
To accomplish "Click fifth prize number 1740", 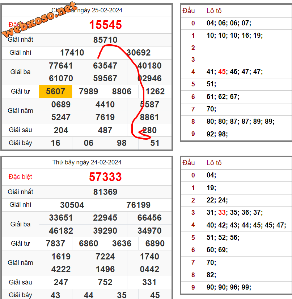I will (x=149, y=257).
